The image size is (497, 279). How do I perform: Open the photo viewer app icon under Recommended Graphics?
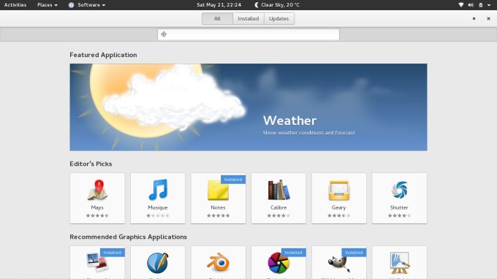98,262
